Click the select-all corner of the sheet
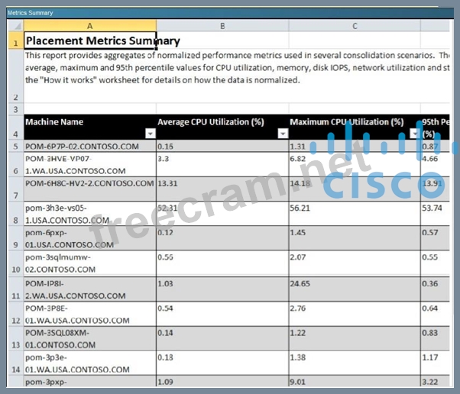 click(x=11, y=26)
